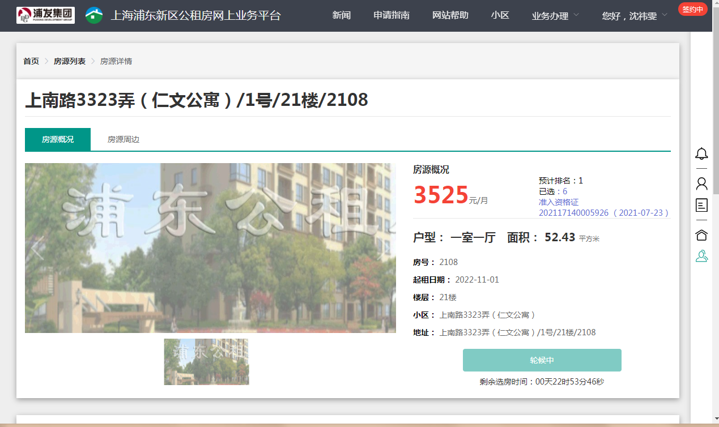The width and height of the screenshot is (719, 427).
Task: Click the 轮候中 button
Action: (542, 360)
